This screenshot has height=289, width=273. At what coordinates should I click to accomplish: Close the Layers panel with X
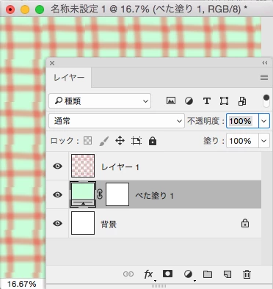(52, 63)
